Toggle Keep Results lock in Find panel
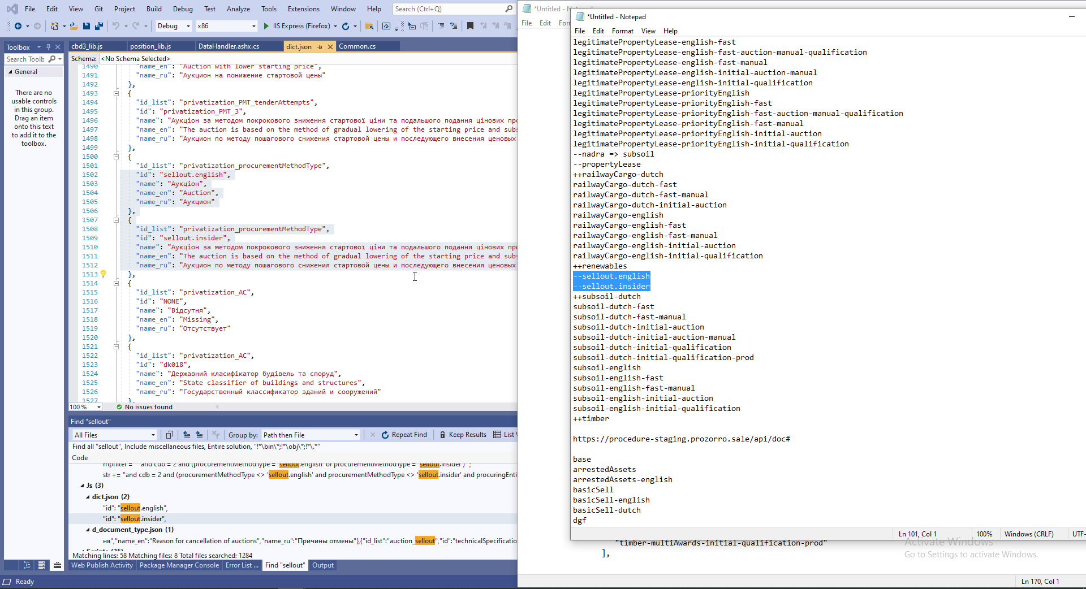The image size is (1086, 589). 463,435
